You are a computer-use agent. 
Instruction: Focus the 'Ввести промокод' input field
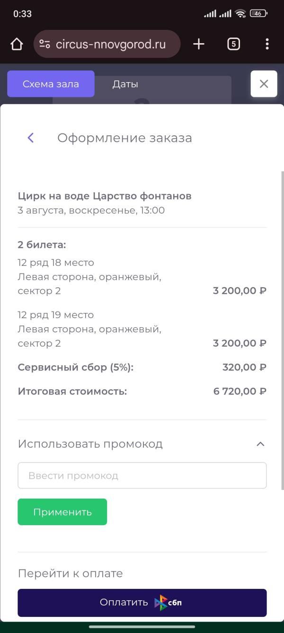(142, 475)
